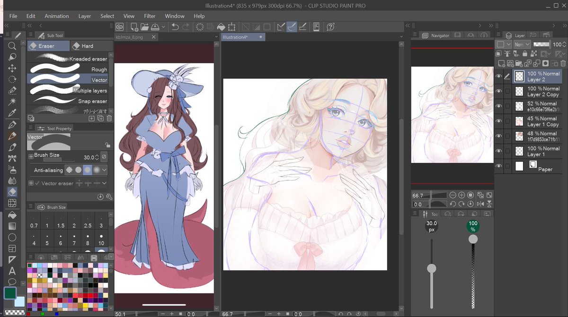Select the Kneaded eraser sub tool
This screenshot has width=568, height=317.
[x=68, y=59]
